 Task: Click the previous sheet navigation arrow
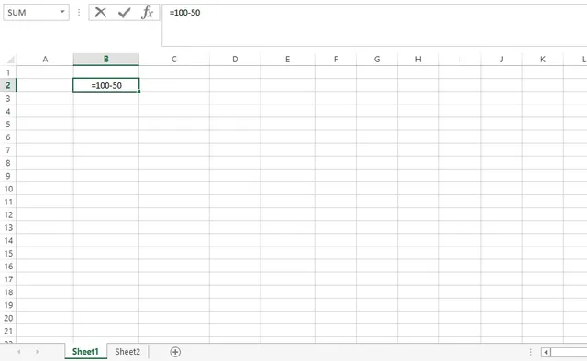[x=18, y=352]
